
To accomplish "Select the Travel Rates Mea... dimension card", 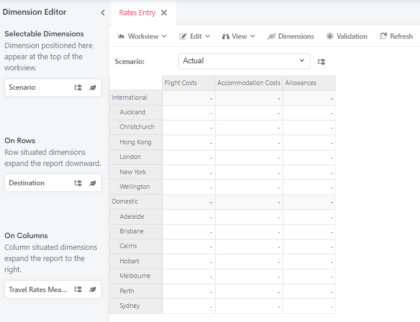I will click(x=53, y=289).
